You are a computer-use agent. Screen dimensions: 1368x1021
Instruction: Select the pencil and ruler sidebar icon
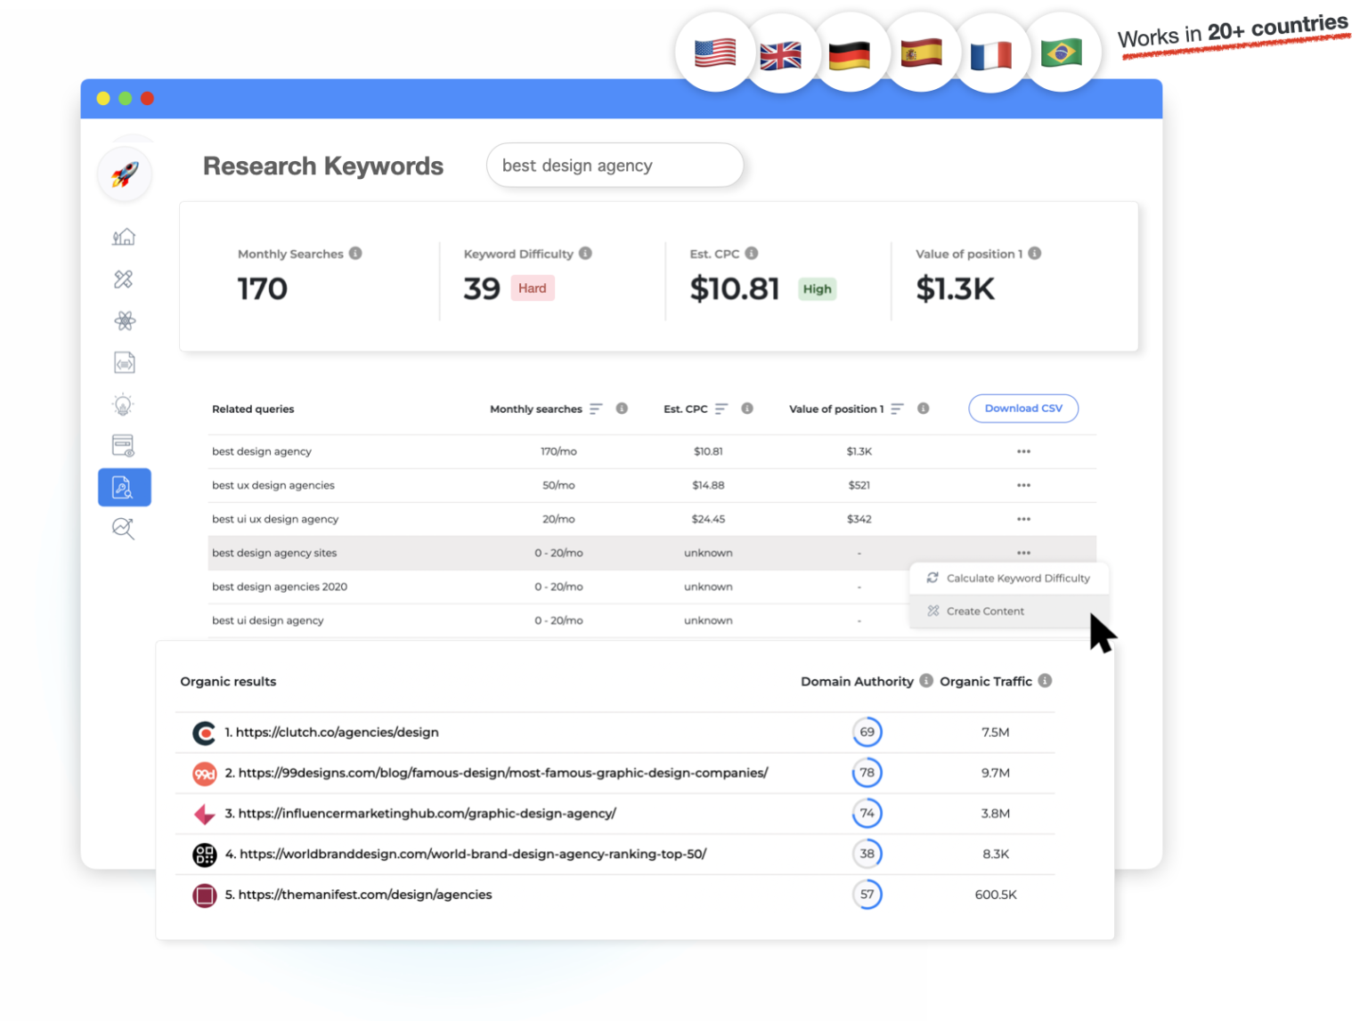coord(124,280)
